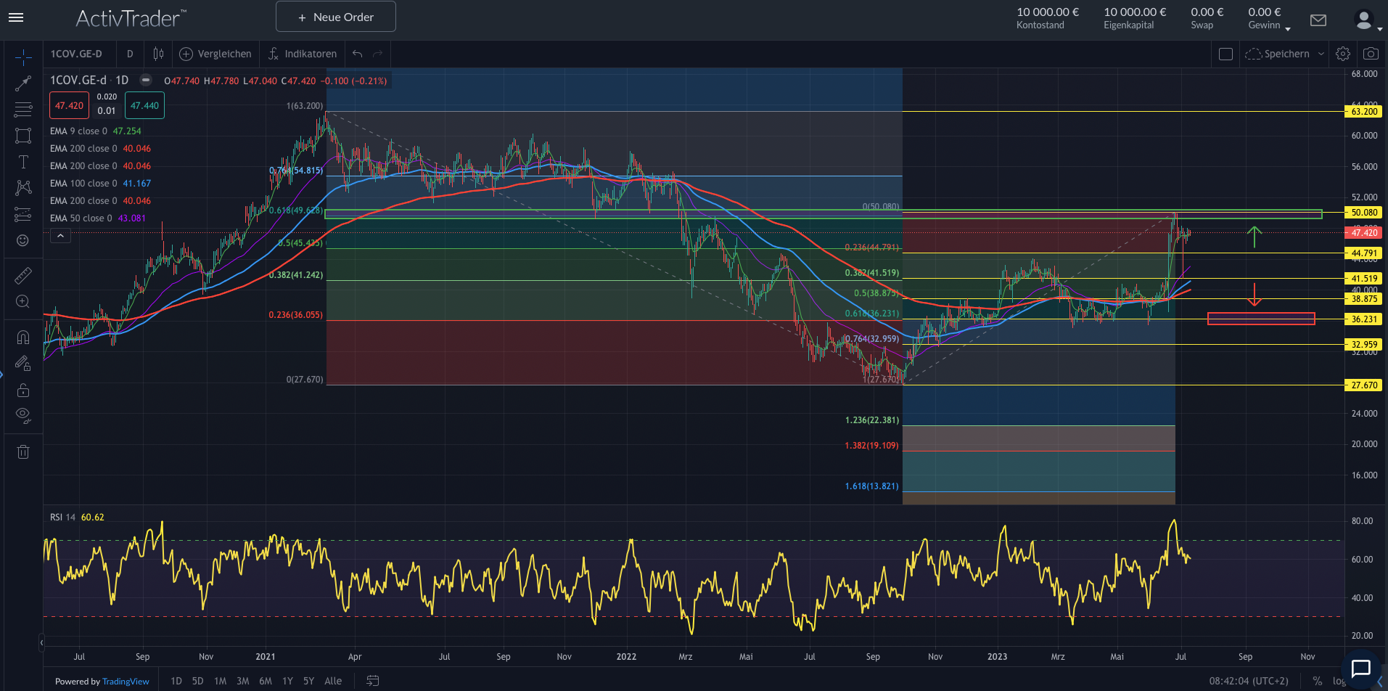Click the zoom in magnifier tool
The width and height of the screenshot is (1388, 691).
(x=23, y=301)
